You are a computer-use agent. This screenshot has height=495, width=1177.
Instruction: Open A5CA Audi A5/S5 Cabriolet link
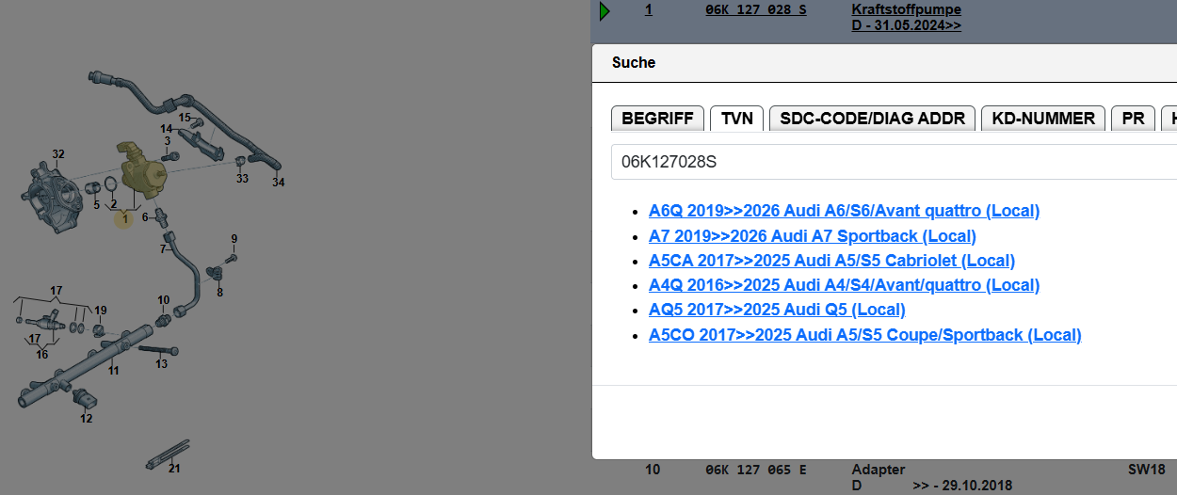tap(831, 261)
